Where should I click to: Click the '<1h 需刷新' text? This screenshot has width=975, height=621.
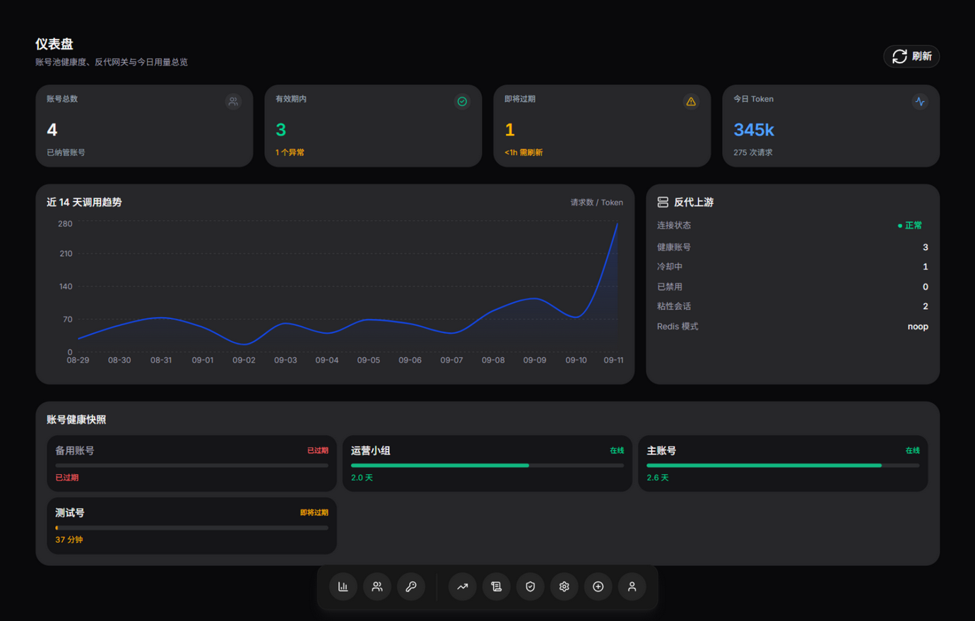pyautogui.click(x=524, y=152)
